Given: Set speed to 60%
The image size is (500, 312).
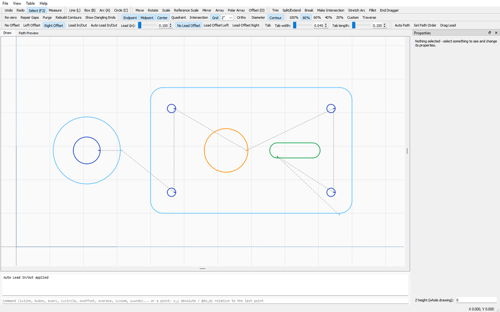Looking at the screenshot, I should coord(317,18).
